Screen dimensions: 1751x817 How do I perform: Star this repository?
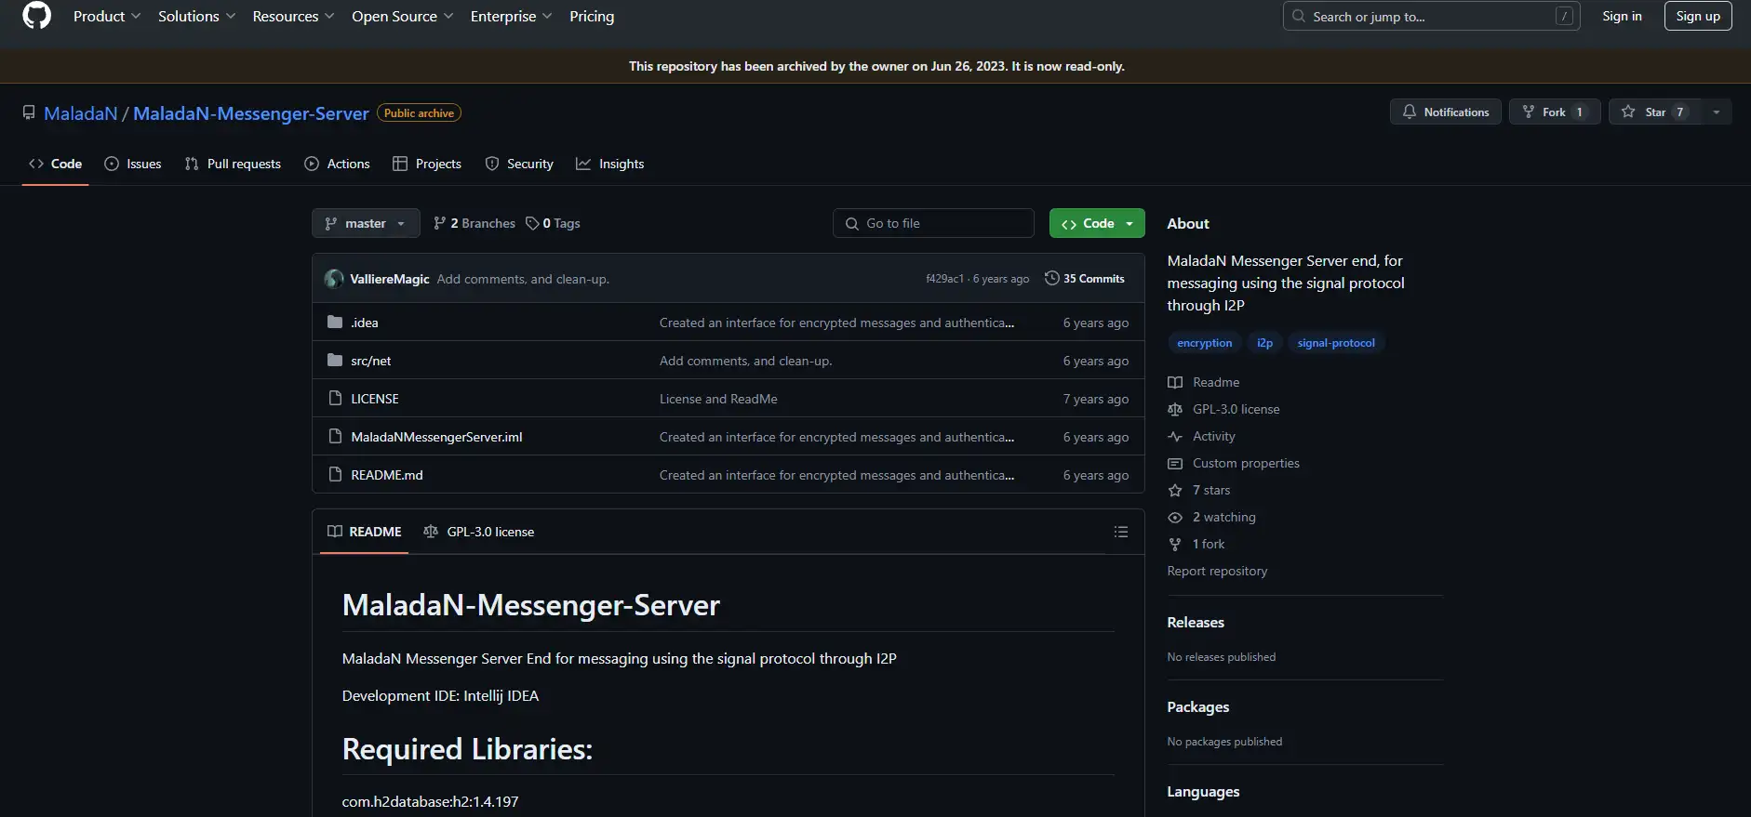tap(1654, 112)
